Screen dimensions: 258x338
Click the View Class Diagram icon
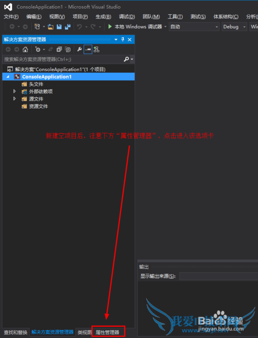click(96, 49)
